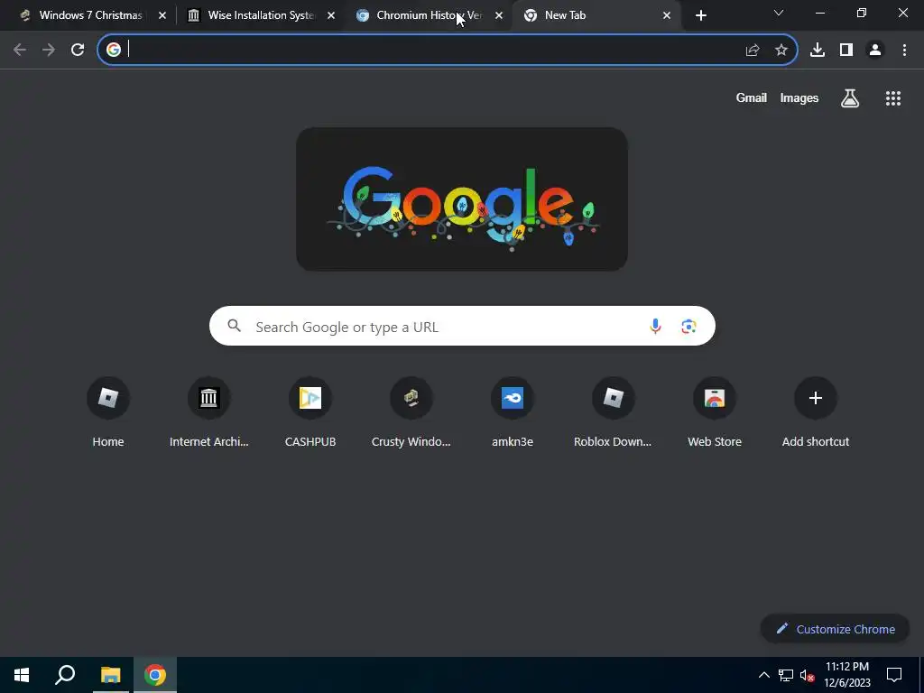This screenshot has width=924, height=693.
Task: Open taskbar search magnifier
Action: 65,675
